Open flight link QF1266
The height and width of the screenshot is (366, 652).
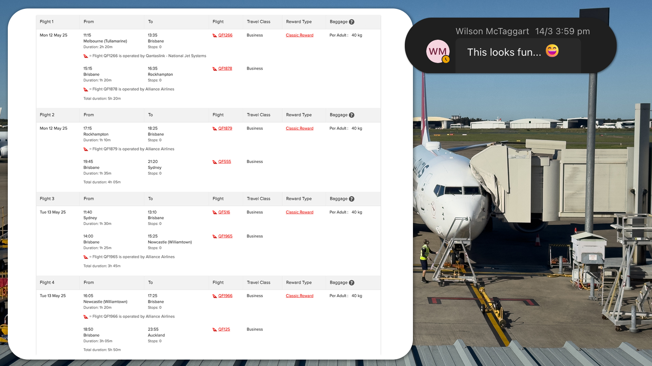(x=225, y=35)
